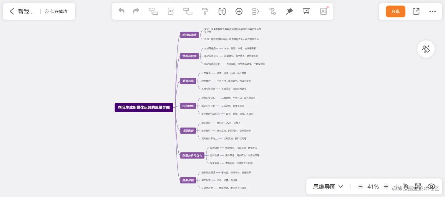Click the 41% zoom level value
Image resolution: width=445 pixels, height=197 pixels.
[x=373, y=187]
